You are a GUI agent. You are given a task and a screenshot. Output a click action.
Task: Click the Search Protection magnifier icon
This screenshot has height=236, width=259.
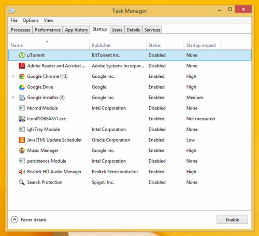22,182
